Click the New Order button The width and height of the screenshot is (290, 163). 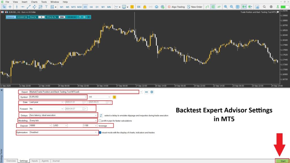click(x=195, y=7)
